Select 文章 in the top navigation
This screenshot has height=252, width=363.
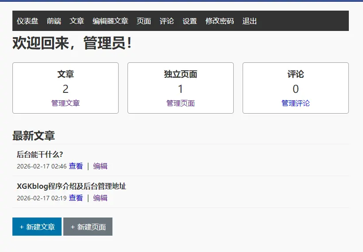[x=77, y=21]
